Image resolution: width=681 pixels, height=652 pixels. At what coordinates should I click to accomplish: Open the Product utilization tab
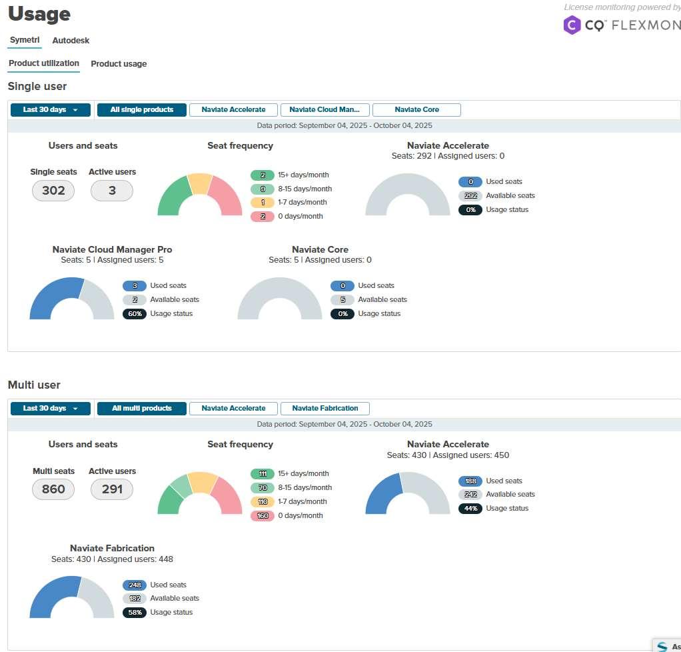click(44, 63)
